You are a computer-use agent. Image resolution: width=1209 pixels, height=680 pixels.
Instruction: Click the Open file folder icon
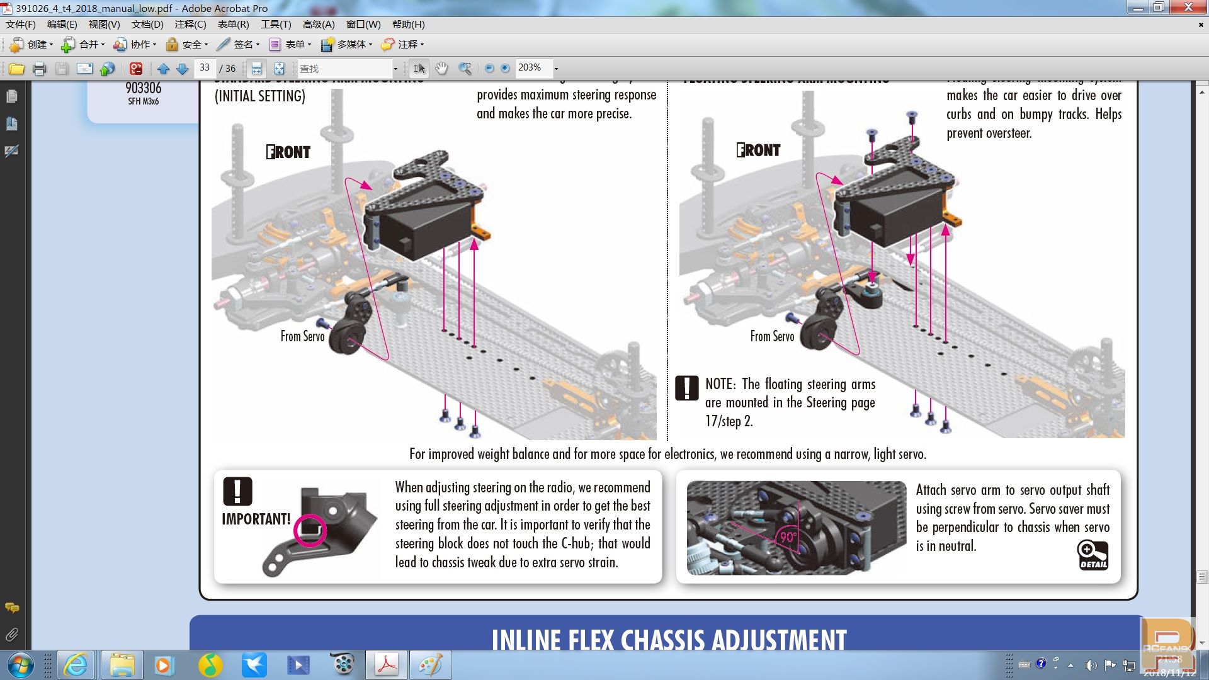coord(16,69)
